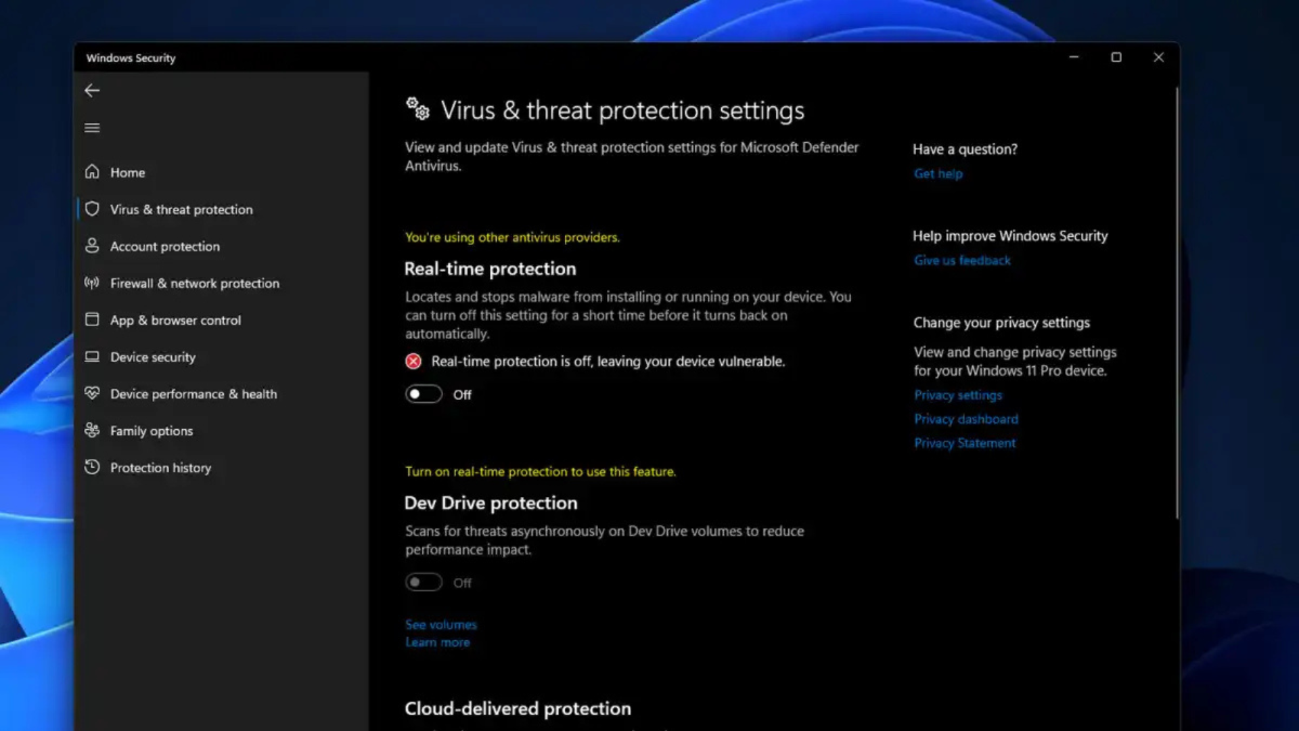
Task: Select Device performance & health heart icon
Action: point(93,393)
